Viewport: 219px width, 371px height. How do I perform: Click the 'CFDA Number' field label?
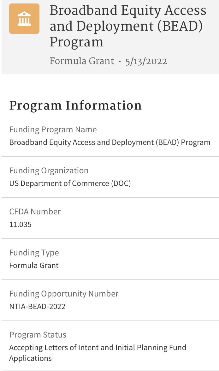(x=35, y=212)
